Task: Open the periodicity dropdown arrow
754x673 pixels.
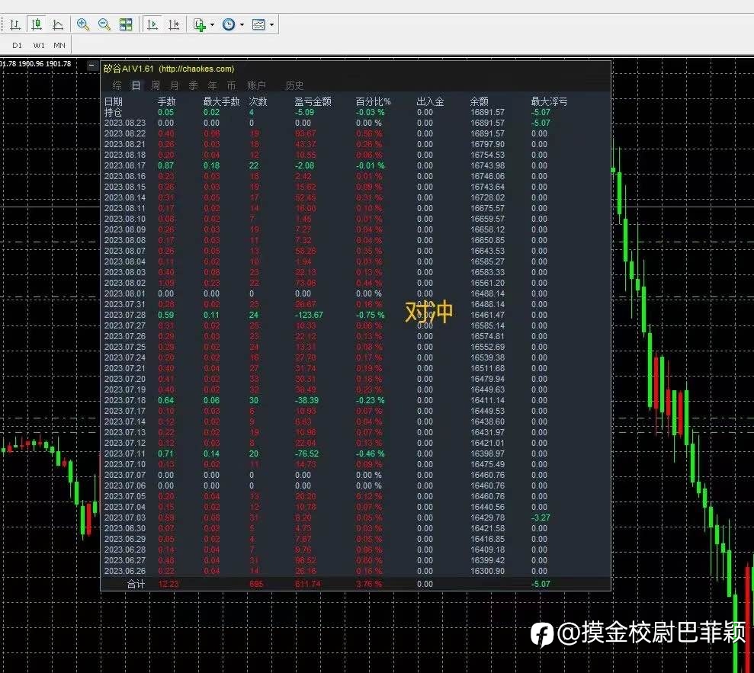Action: 242,24
